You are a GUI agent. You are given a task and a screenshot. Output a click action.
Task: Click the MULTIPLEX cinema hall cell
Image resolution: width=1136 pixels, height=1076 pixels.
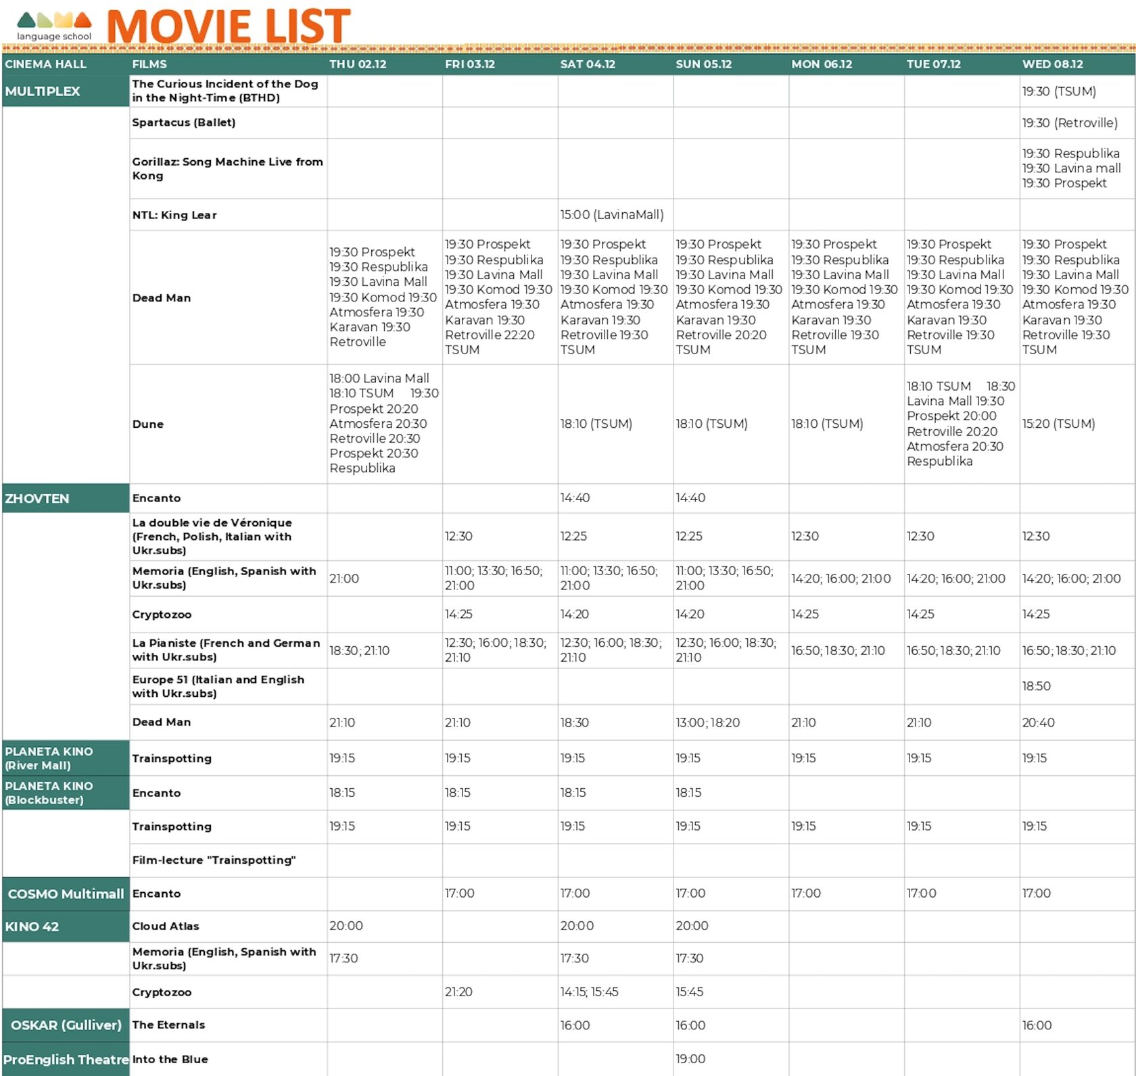coord(66,91)
